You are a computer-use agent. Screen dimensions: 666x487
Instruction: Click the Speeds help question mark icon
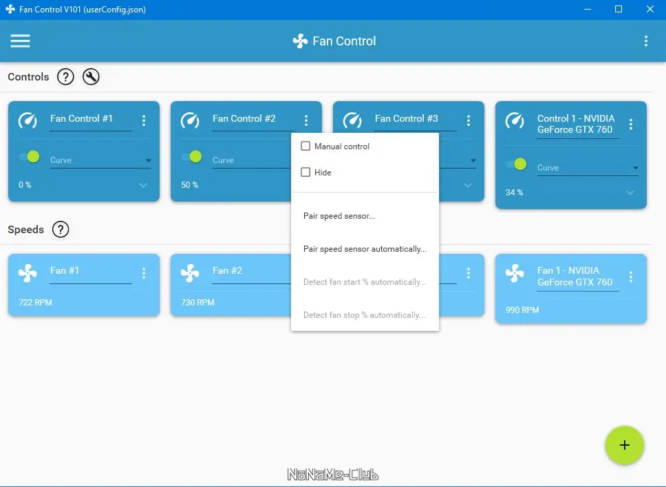[x=61, y=229]
